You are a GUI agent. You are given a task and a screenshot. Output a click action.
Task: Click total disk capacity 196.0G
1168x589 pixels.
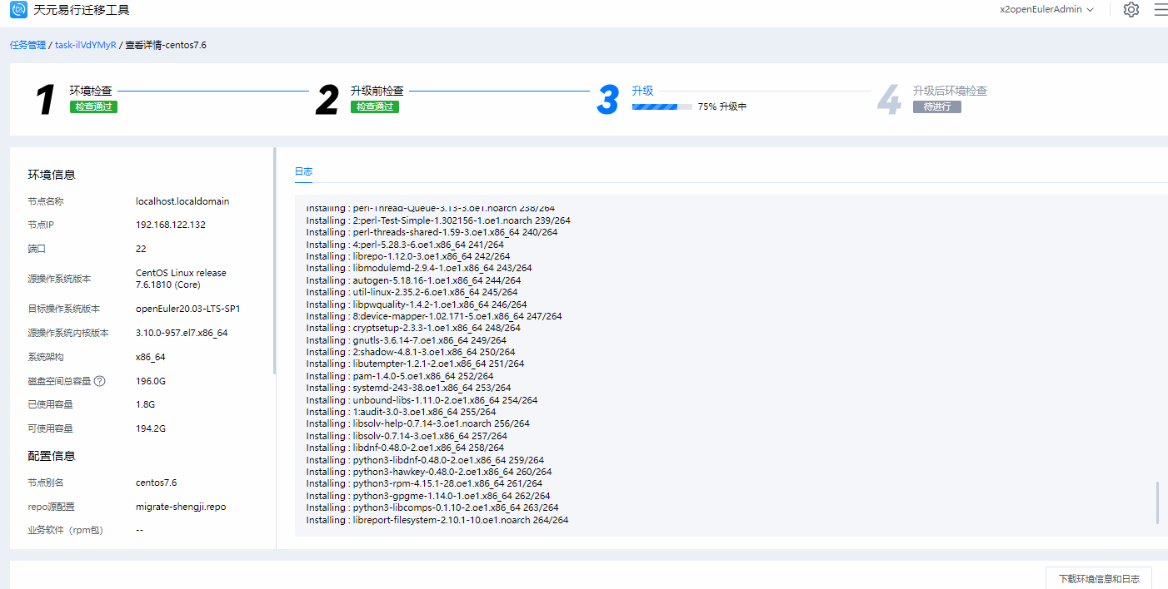click(x=151, y=381)
